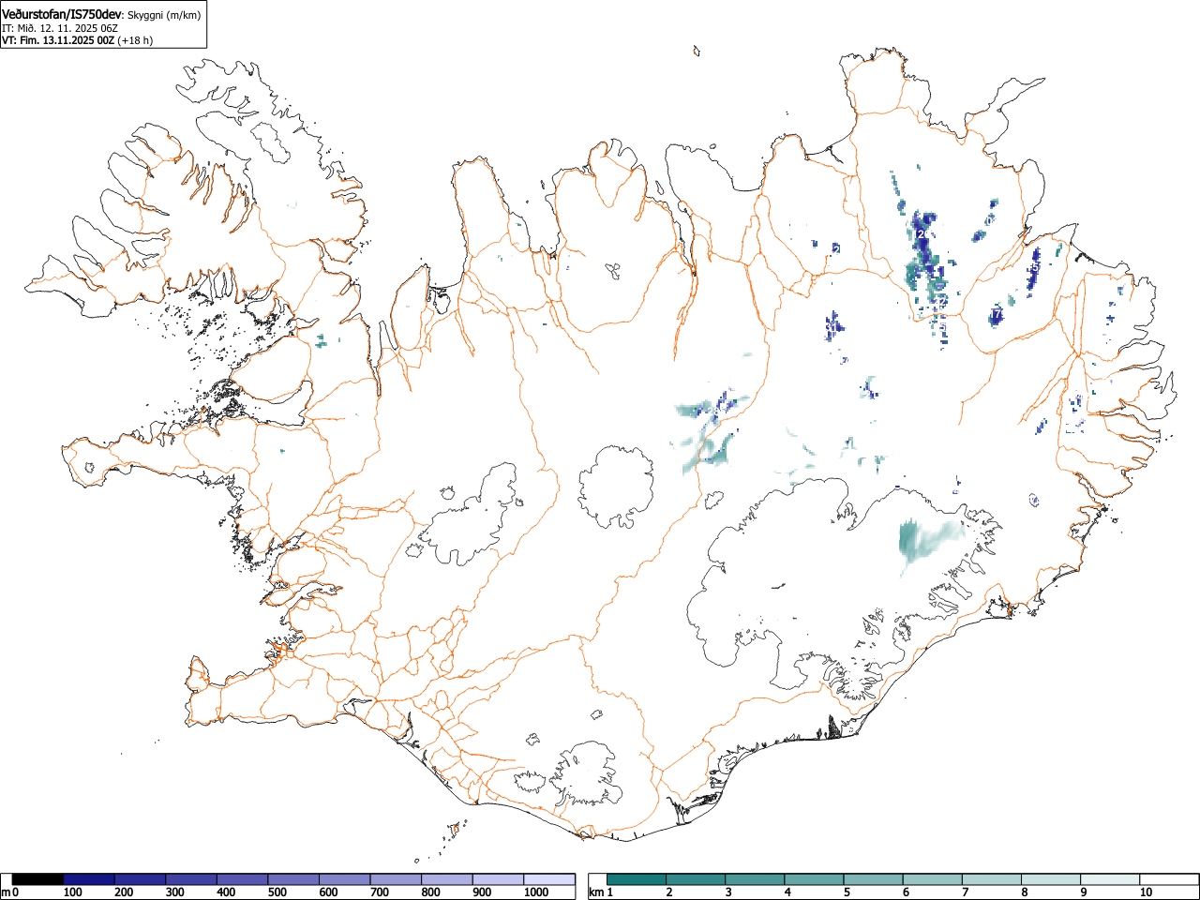
Task: Click the 'Skyggni (m/km)' parameter label
Action: 163,14
